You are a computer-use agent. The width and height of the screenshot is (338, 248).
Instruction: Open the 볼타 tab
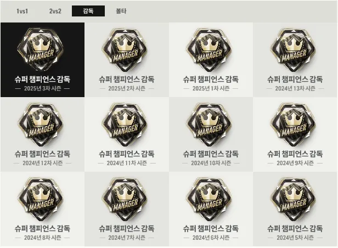point(121,11)
